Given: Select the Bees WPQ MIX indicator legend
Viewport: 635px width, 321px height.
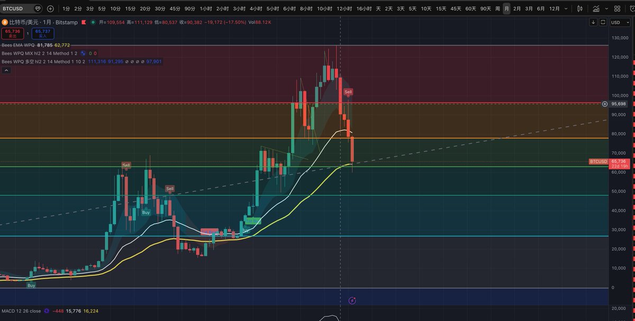Looking at the screenshot, I should point(40,53).
